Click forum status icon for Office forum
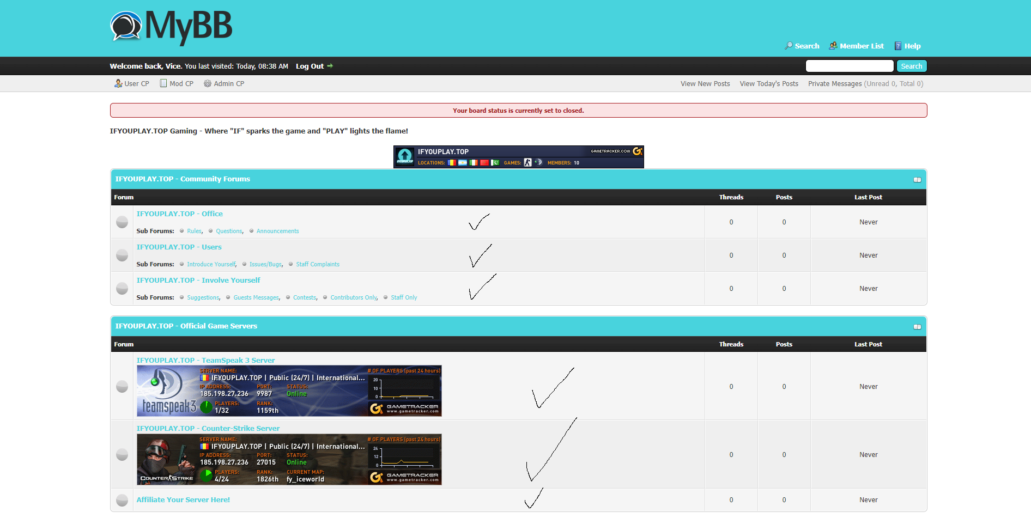The image size is (1031, 518). [122, 222]
